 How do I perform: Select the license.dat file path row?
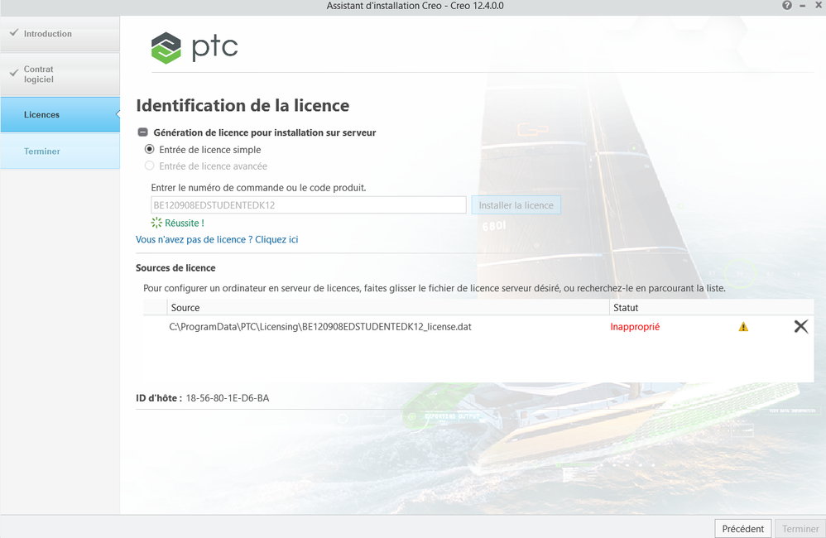(478, 327)
